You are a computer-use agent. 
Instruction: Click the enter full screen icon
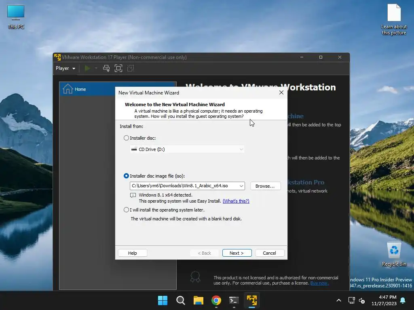118,68
